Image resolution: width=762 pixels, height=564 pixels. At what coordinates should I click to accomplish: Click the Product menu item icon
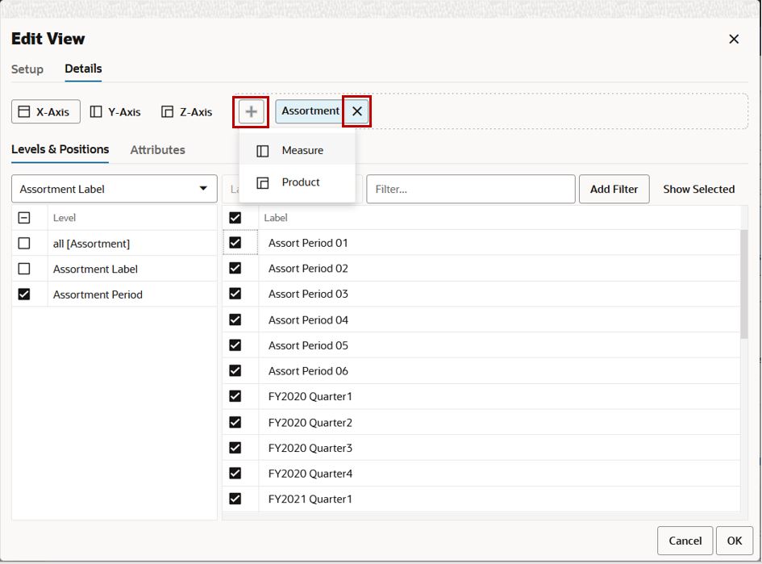click(x=262, y=183)
